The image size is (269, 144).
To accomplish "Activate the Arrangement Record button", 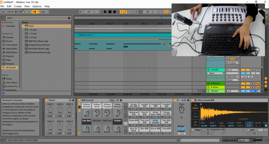I will point(115,12).
